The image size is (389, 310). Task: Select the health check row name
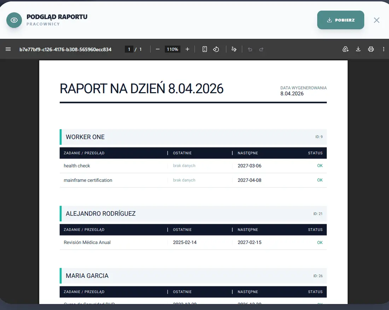pyautogui.click(x=77, y=166)
